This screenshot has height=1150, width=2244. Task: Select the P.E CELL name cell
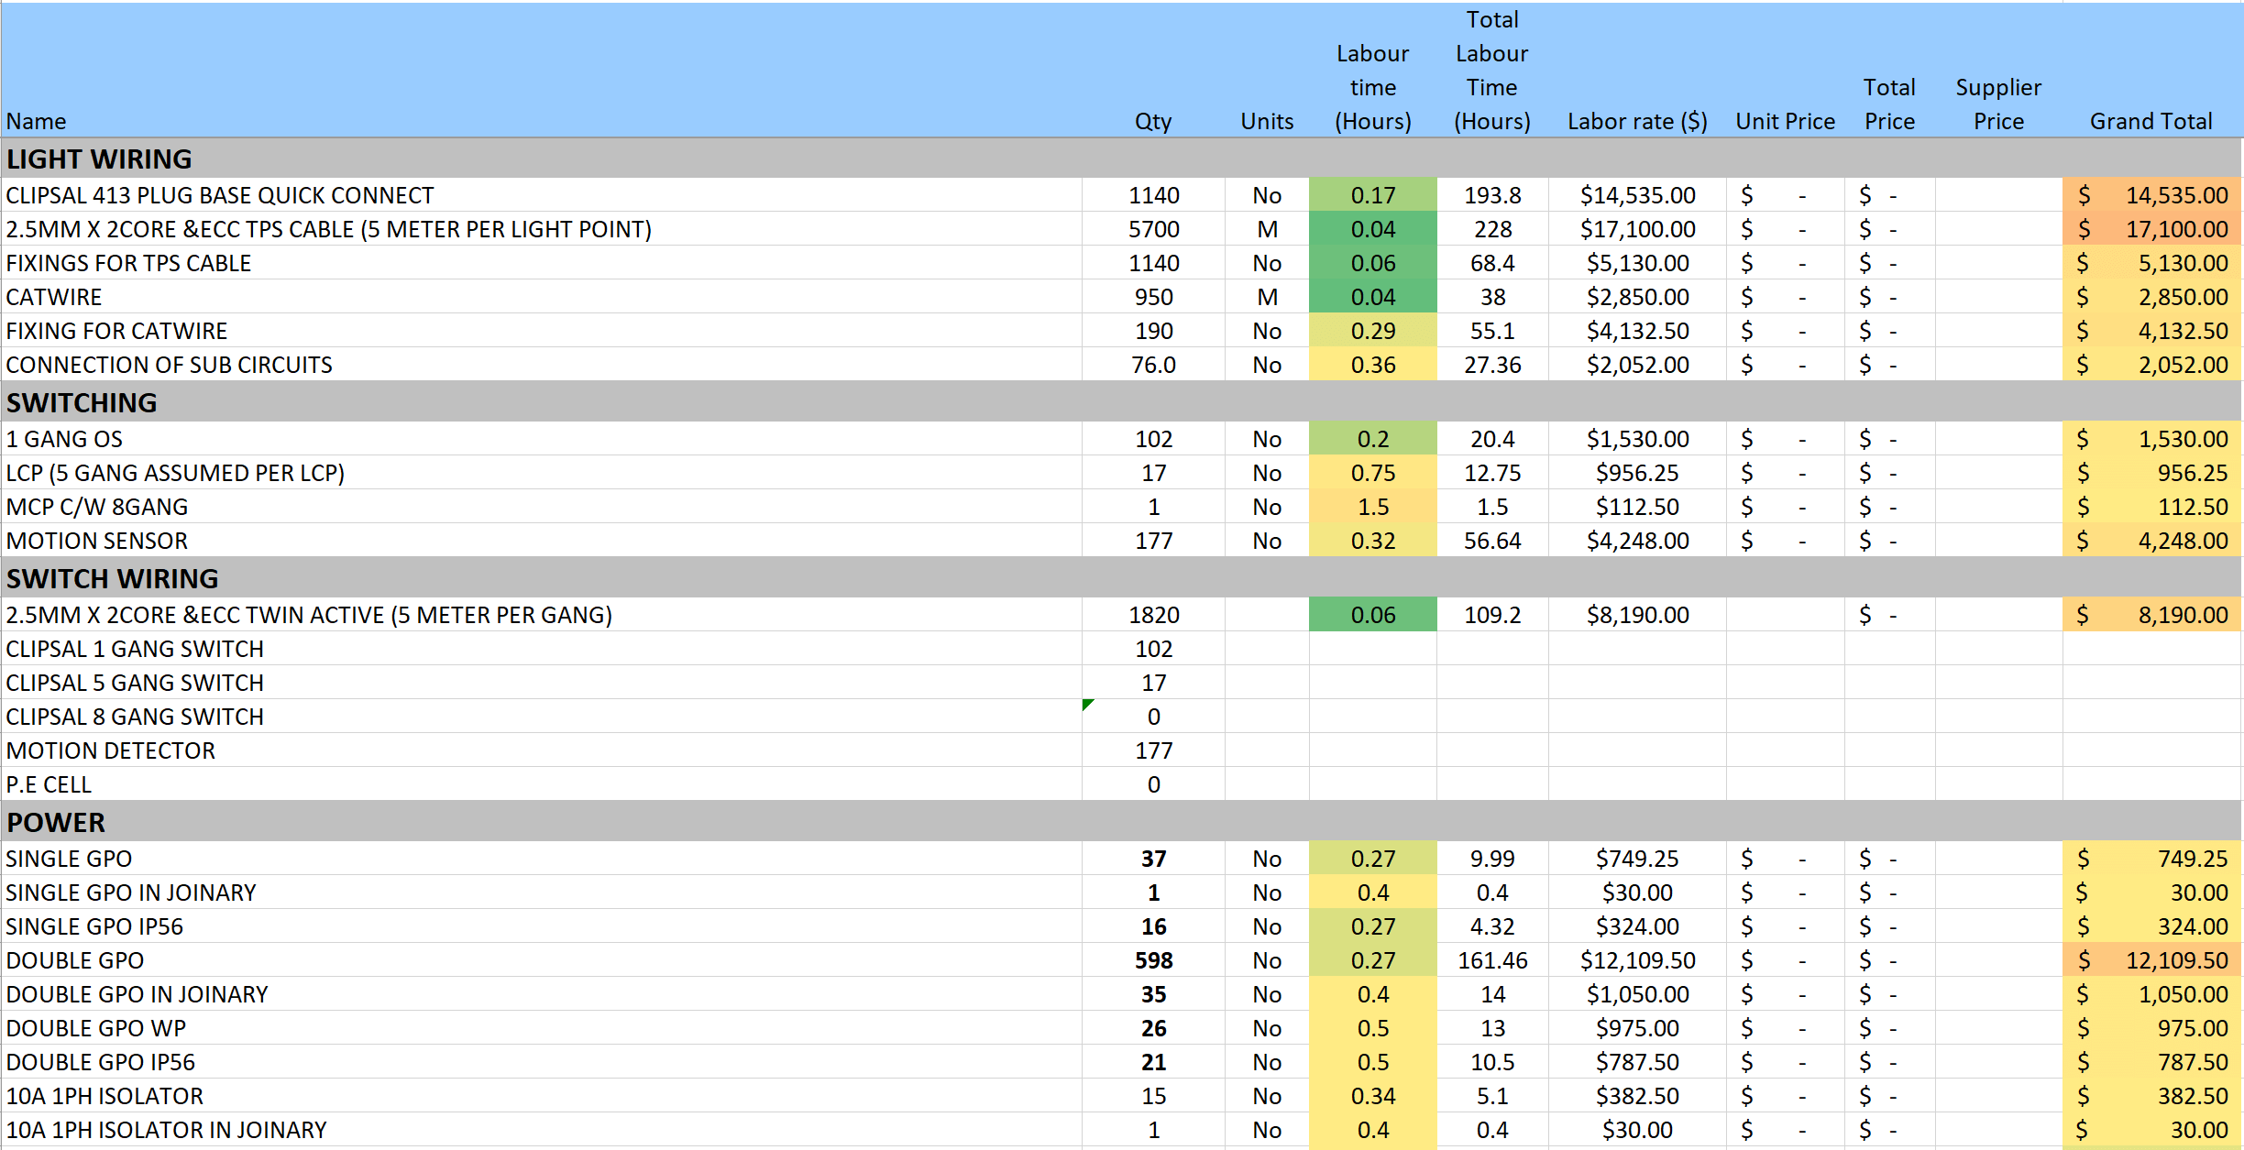tap(49, 784)
